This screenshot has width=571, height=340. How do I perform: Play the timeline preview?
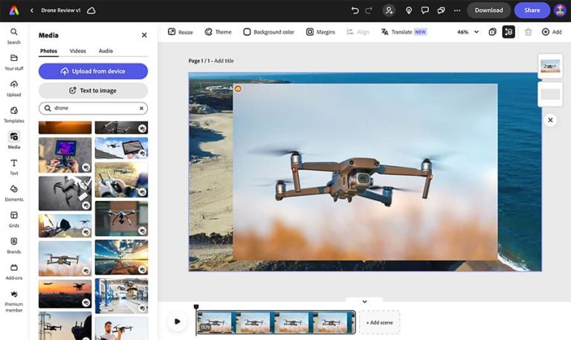click(x=177, y=321)
